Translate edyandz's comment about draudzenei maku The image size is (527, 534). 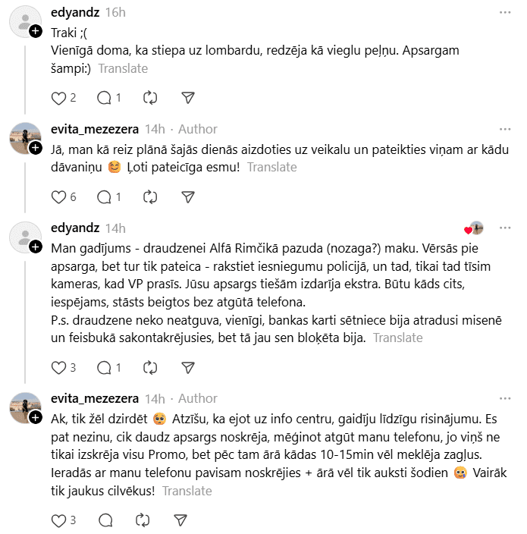397,338
